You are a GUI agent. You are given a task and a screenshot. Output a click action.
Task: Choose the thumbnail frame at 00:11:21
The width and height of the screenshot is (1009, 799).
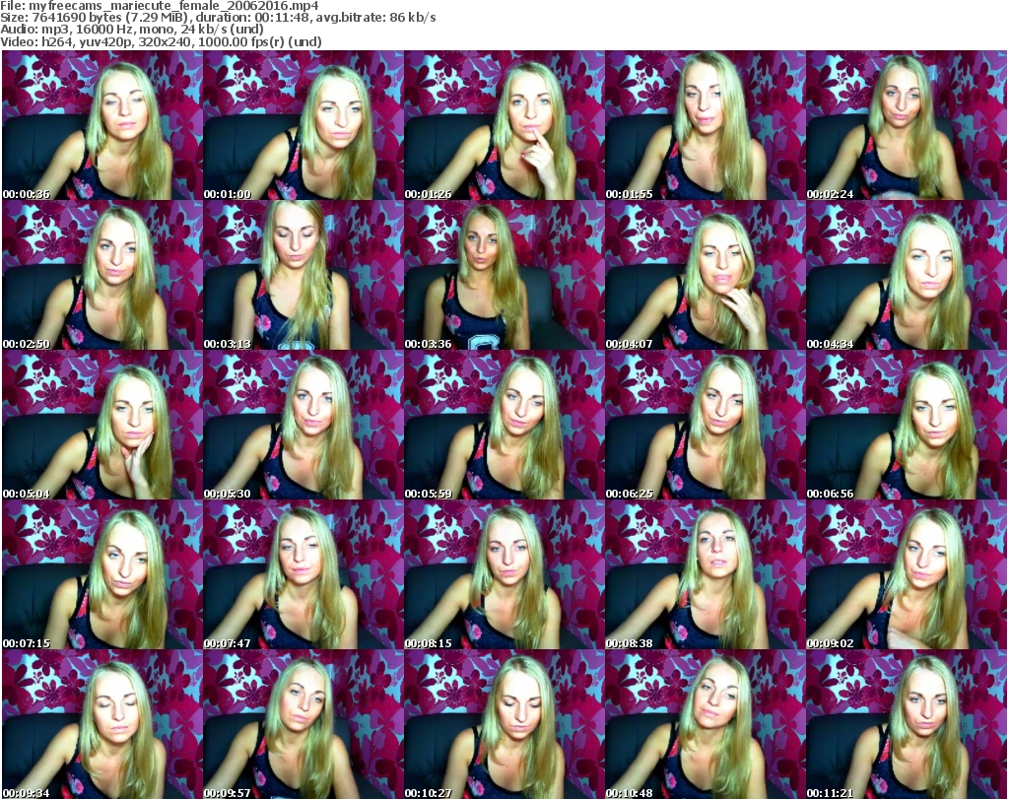(907, 724)
